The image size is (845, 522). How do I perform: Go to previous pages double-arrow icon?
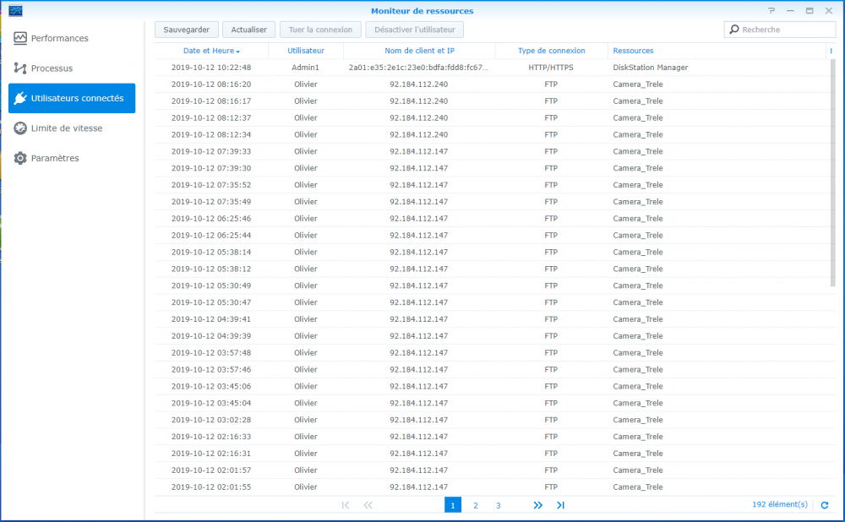click(368, 505)
